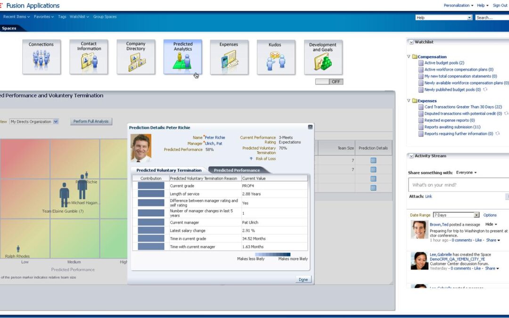Open Hide menu on Ted Brown's post
The width and height of the screenshot is (509, 318).
(x=491, y=224)
